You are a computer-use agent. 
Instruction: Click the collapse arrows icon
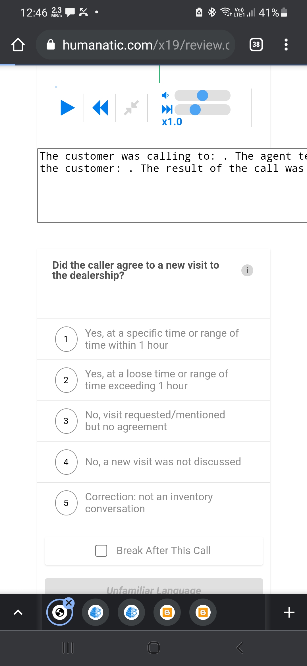(131, 108)
